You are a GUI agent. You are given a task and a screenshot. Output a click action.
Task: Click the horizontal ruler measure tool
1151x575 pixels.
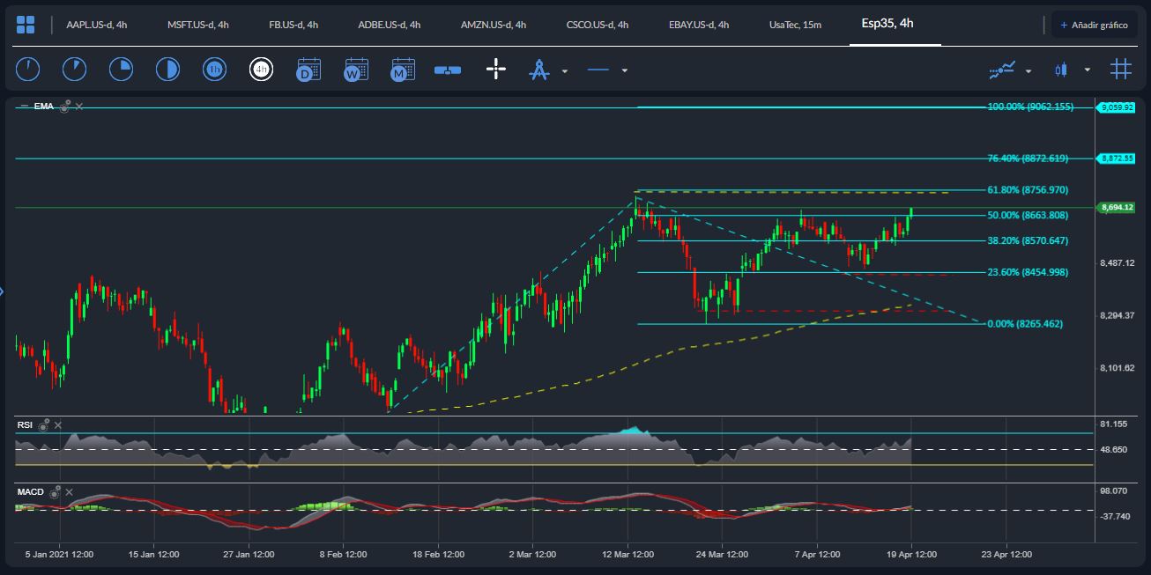point(448,70)
